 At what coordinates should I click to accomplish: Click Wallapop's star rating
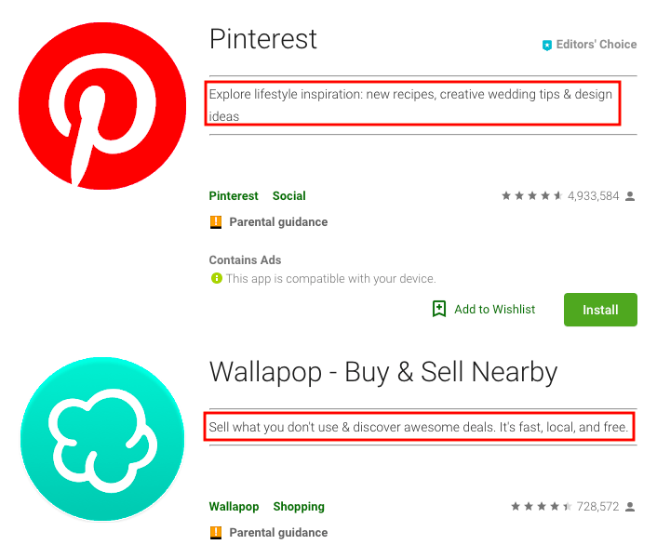(x=541, y=507)
